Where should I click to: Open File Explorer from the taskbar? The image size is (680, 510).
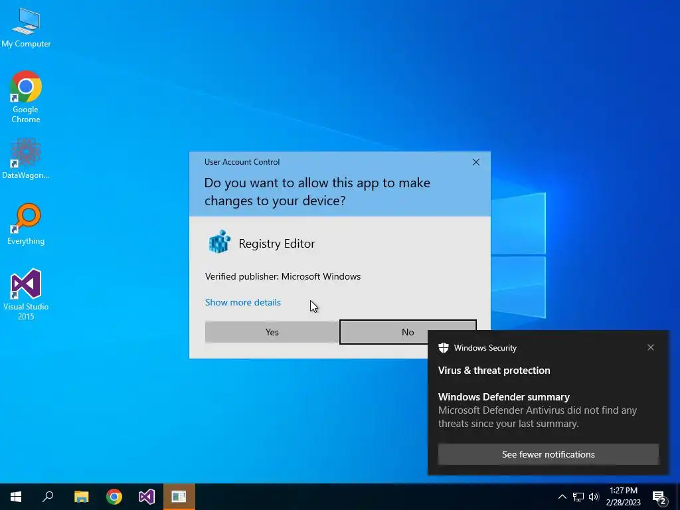[x=81, y=497]
